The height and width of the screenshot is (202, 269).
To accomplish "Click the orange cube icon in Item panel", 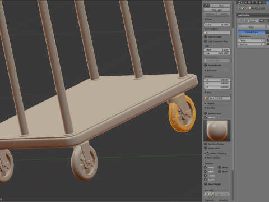I will pos(206,98).
